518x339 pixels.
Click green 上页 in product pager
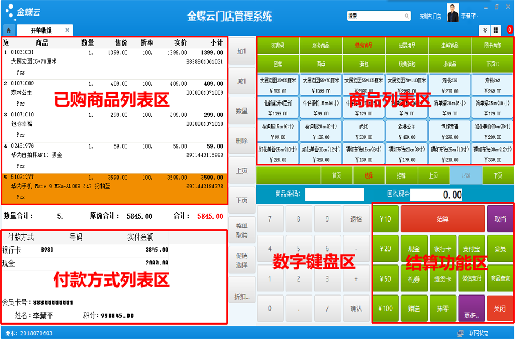point(434,175)
